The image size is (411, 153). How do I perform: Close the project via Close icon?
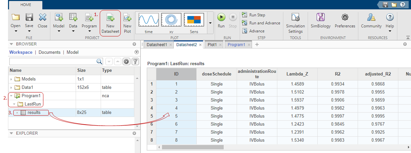42,17
